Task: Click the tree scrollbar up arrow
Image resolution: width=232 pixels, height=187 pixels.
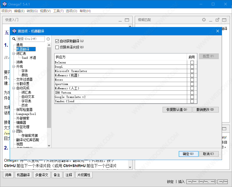Action: tap(49, 45)
